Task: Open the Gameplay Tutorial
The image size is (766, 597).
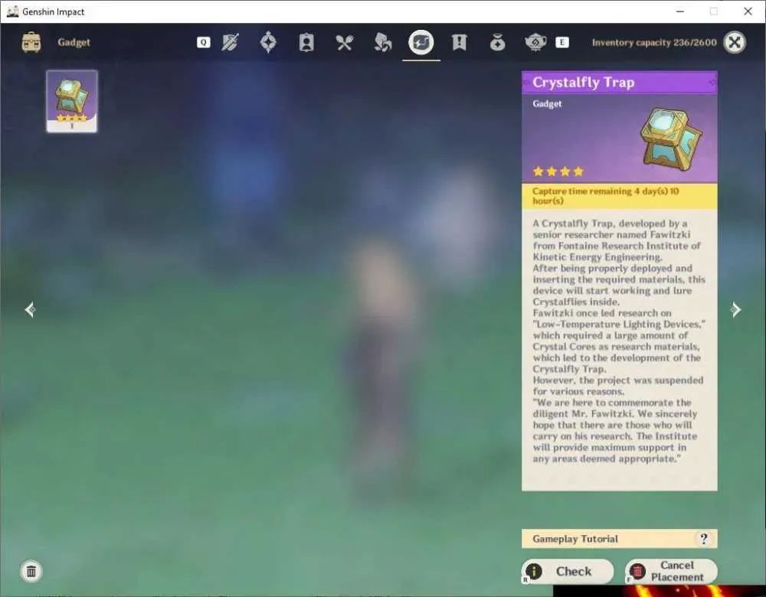Action: pyautogui.click(x=620, y=539)
